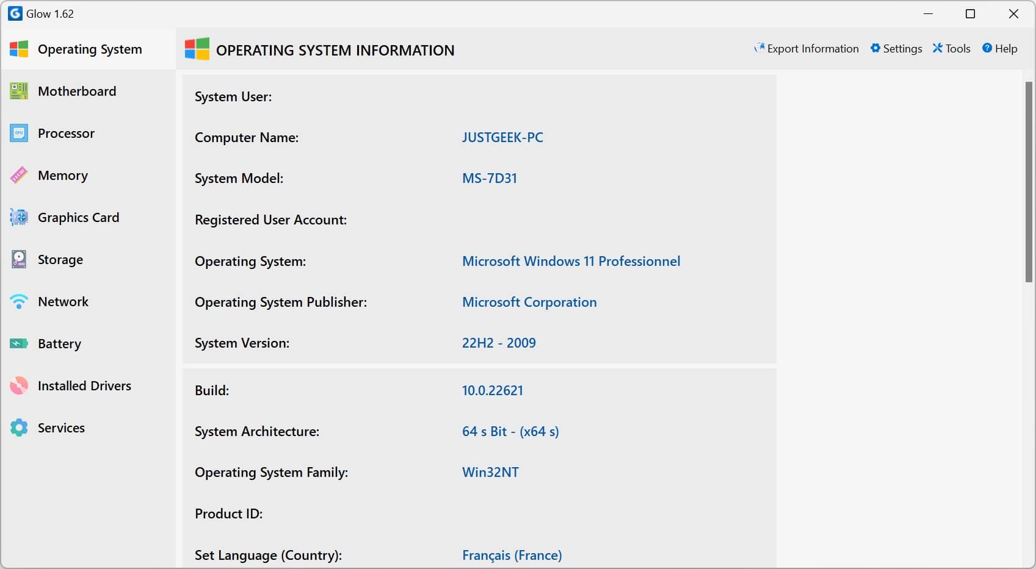Open the Settings label in header
The height and width of the screenshot is (569, 1036).
902,49
